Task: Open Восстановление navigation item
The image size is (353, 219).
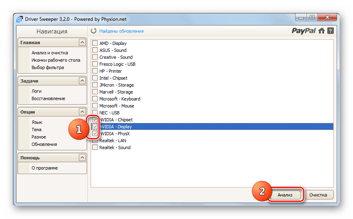Action: (48, 98)
